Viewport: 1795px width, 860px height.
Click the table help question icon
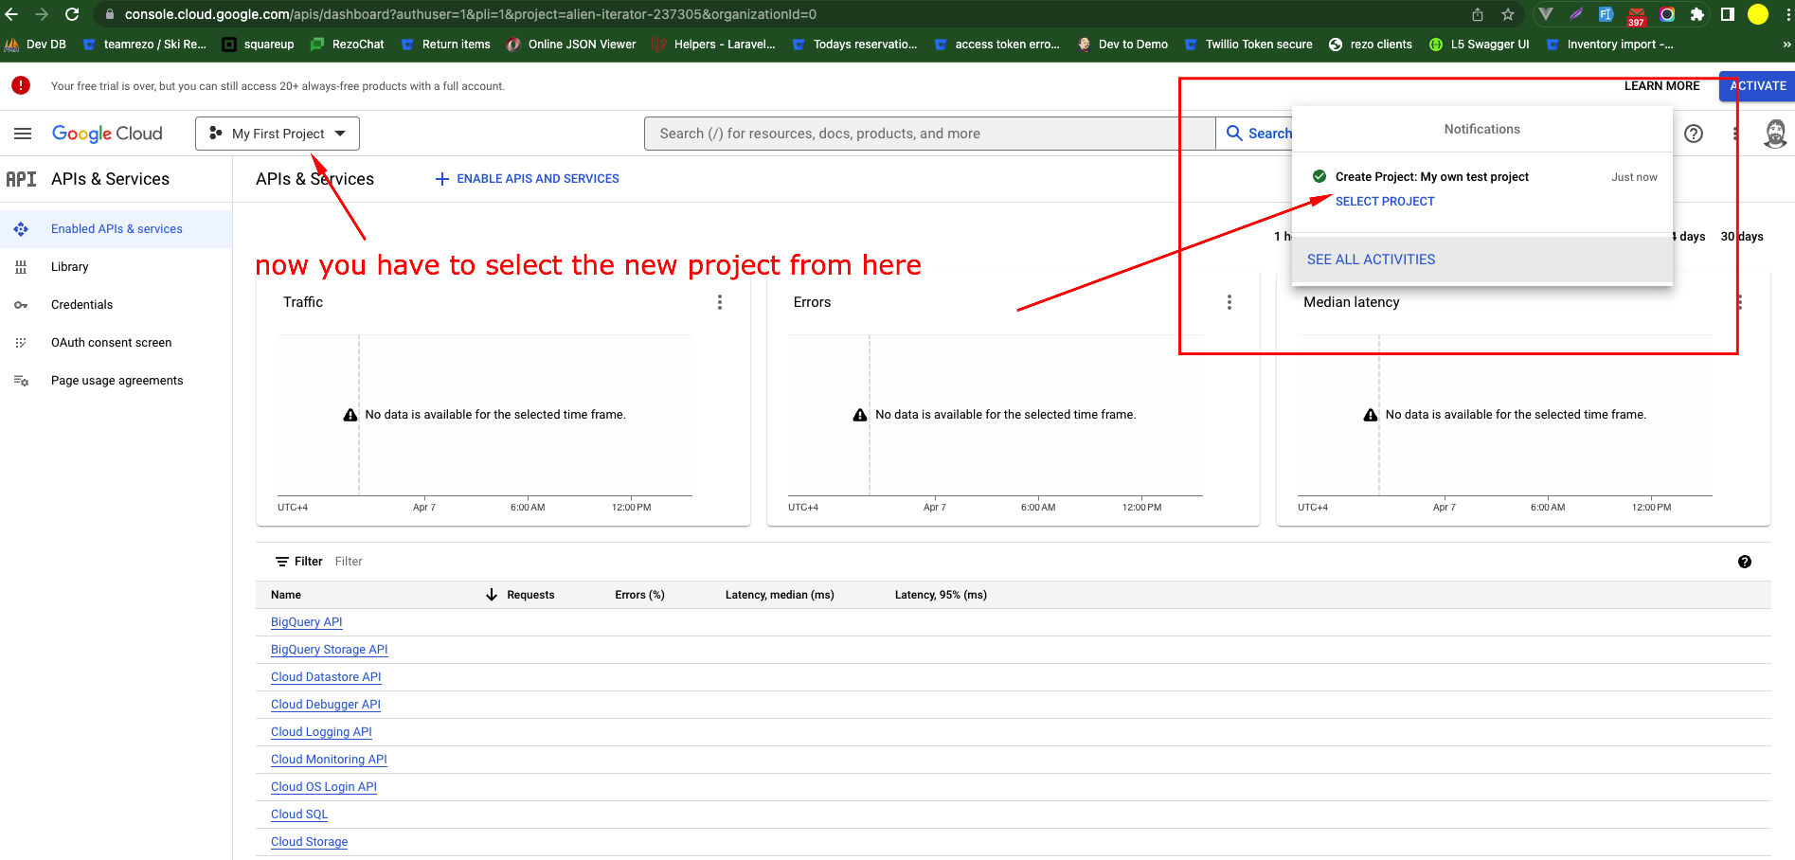click(x=1745, y=562)
